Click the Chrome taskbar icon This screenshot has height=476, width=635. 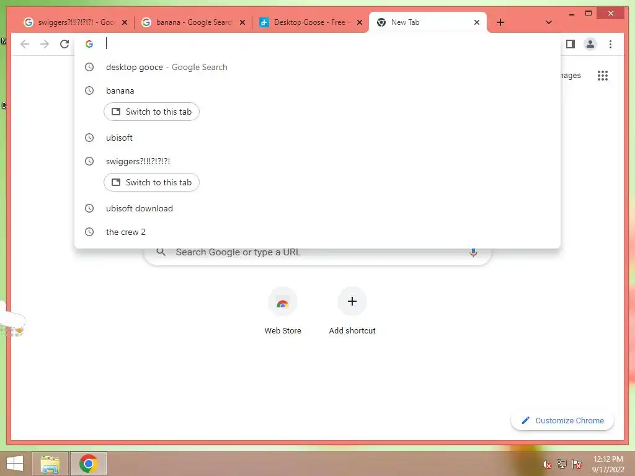pos(88,464)
